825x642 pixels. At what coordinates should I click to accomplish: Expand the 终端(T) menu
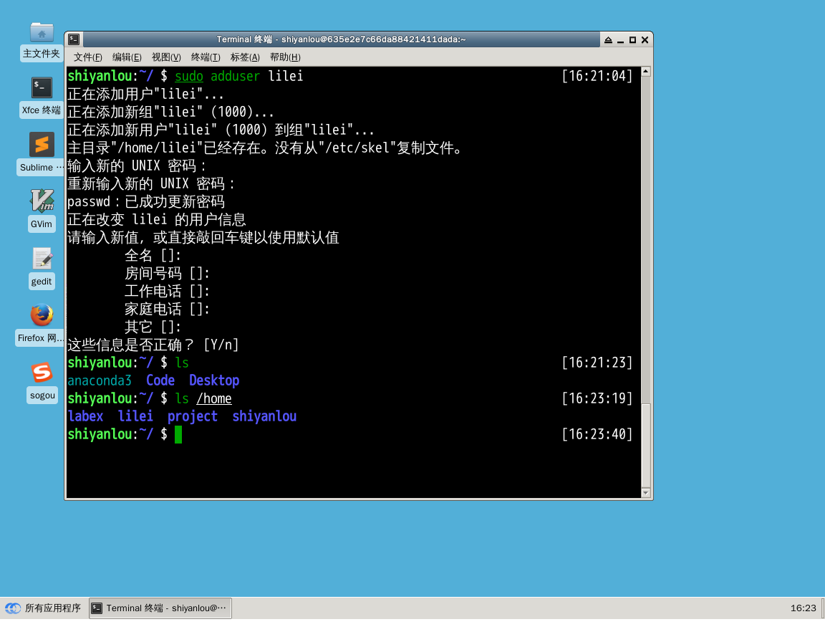pyautogui.click(x=206, y=57)
